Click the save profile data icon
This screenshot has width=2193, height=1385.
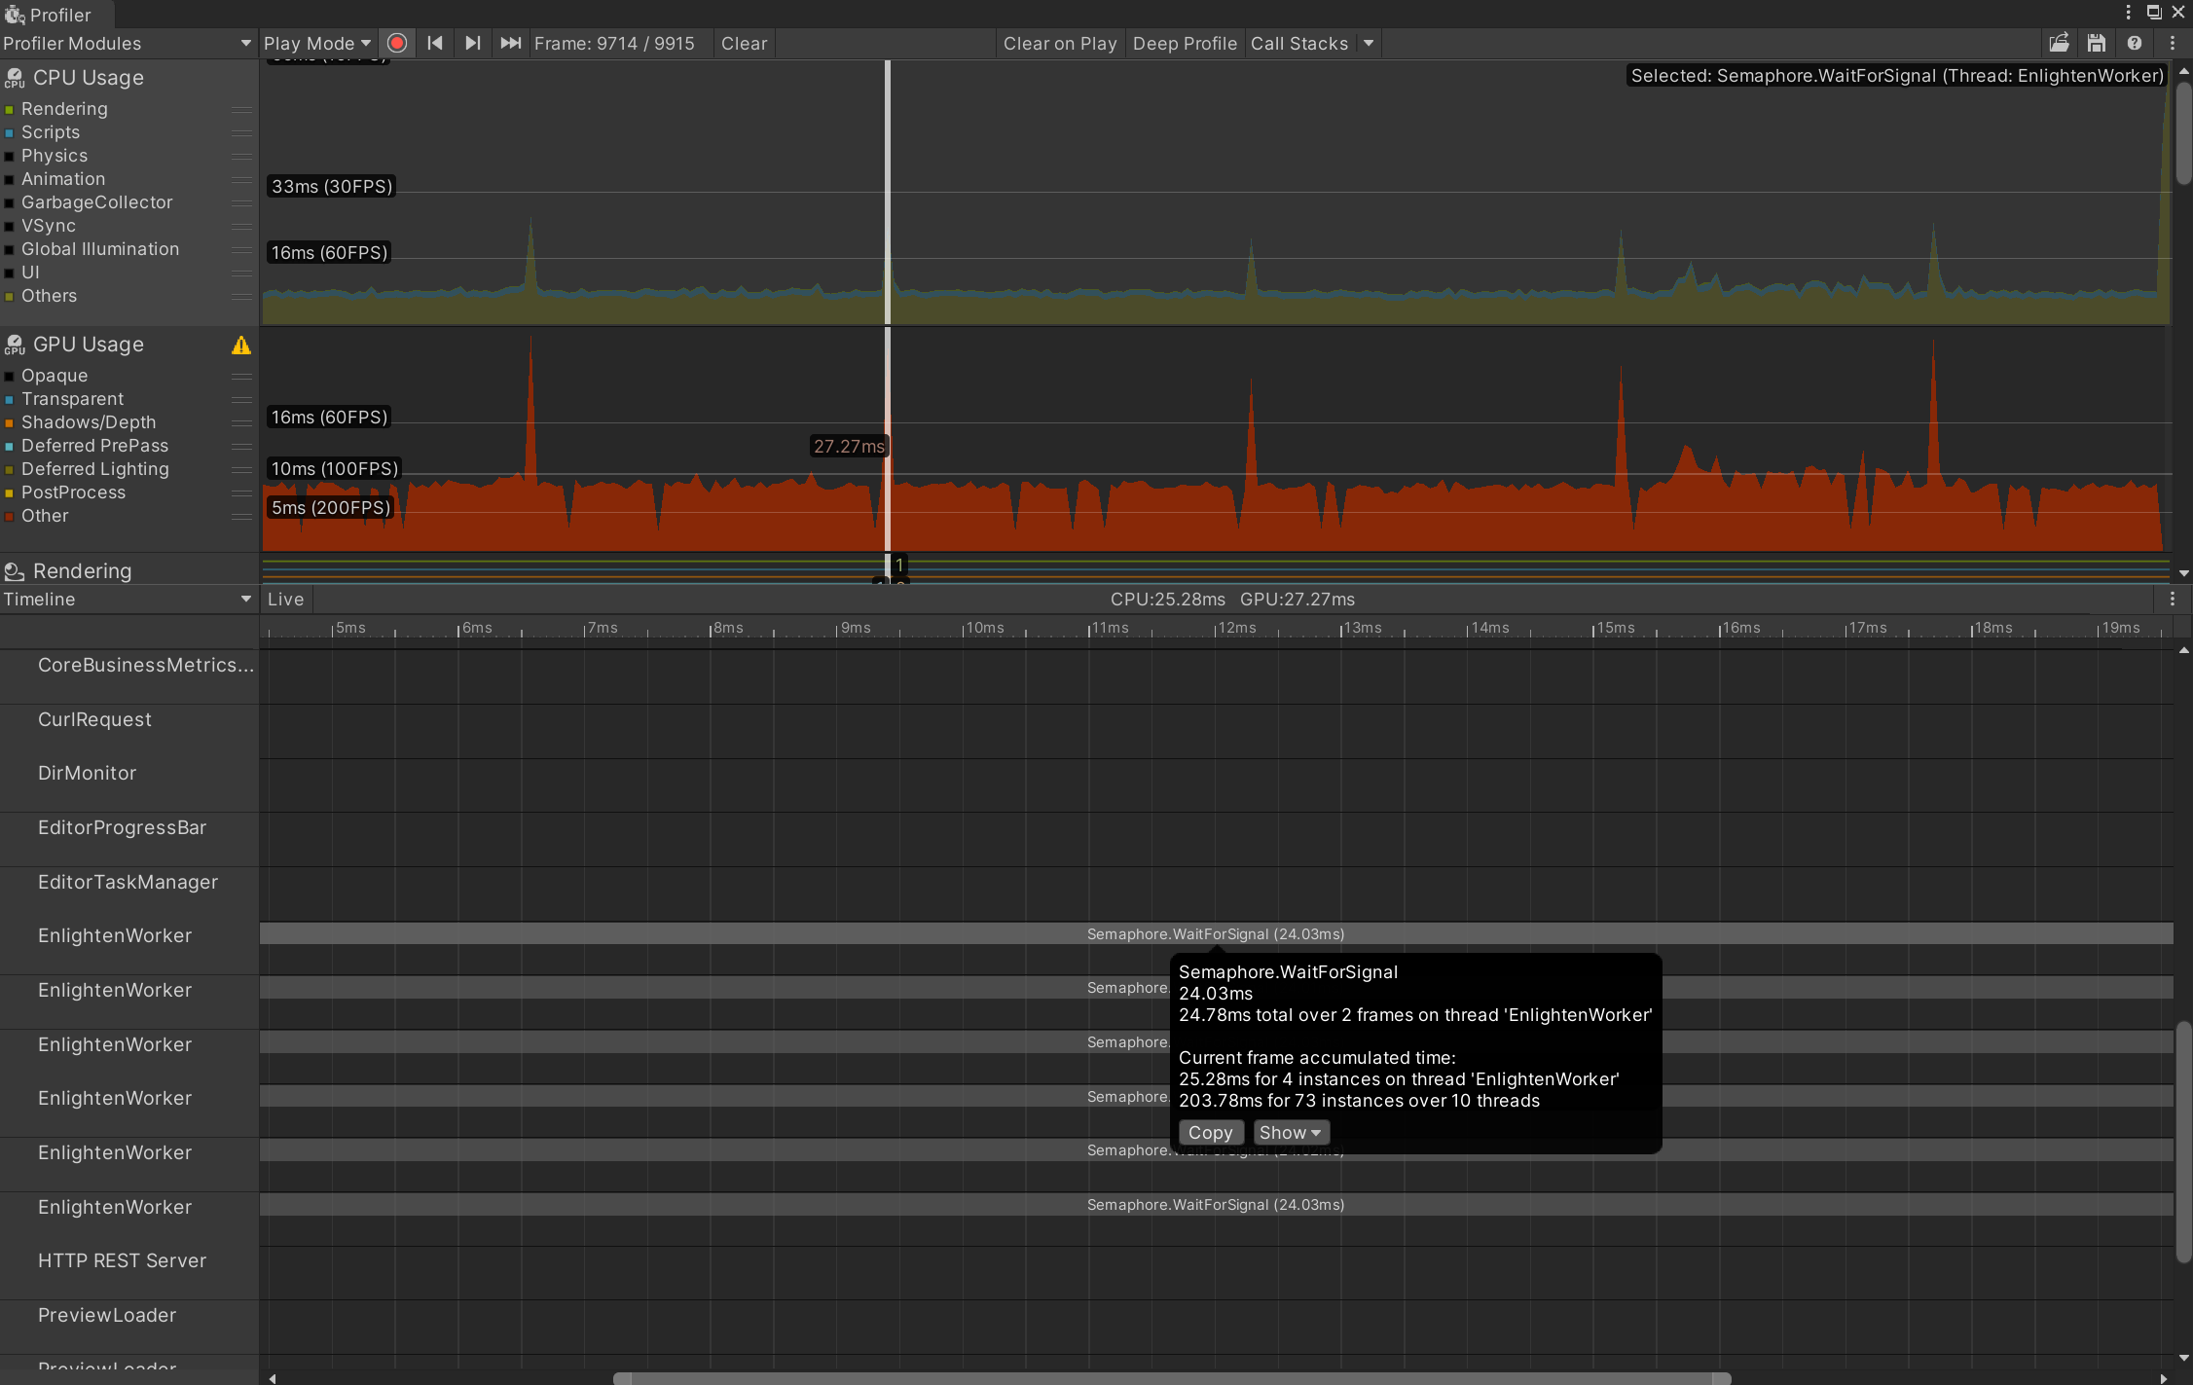(x=2098, y=43)
